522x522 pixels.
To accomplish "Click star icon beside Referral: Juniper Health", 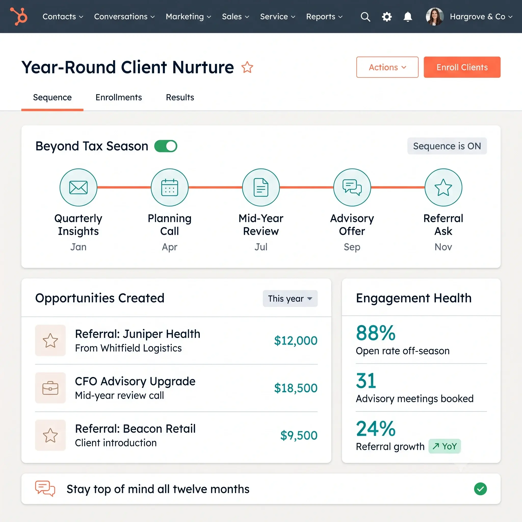I will pyautogui.click(x=50, y=341).
